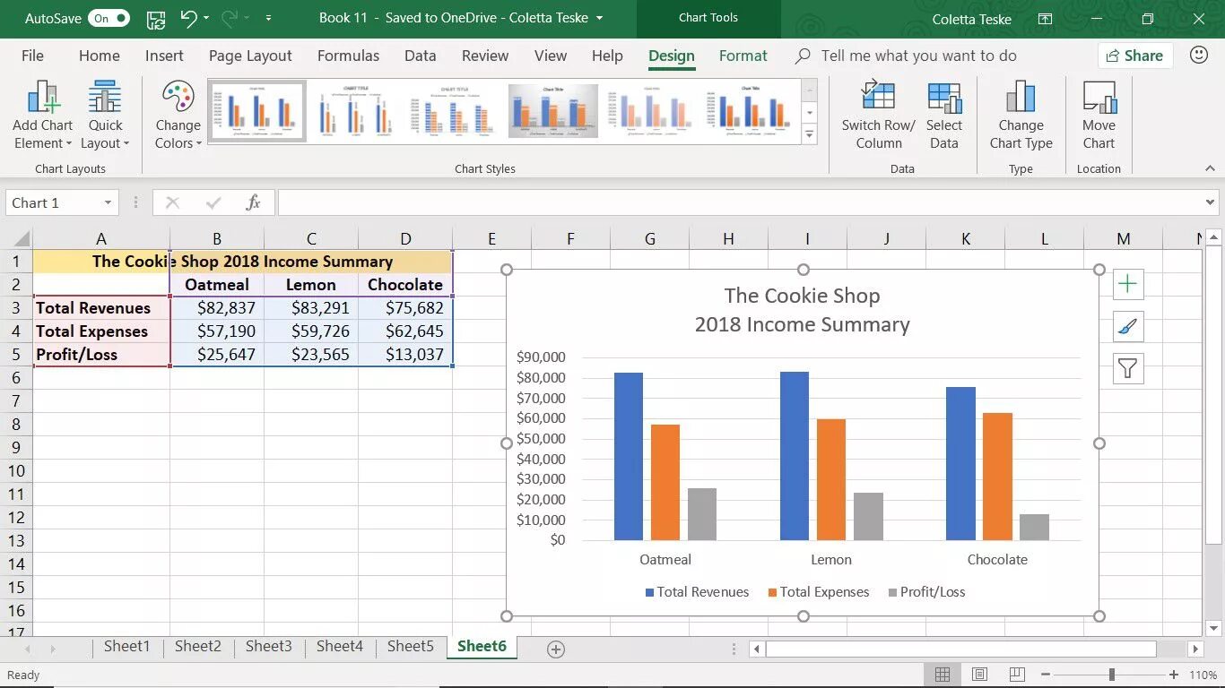This screenshot has height=688, width=1225.
Task: Open the Quick Layout gallery
Action: 105,116
